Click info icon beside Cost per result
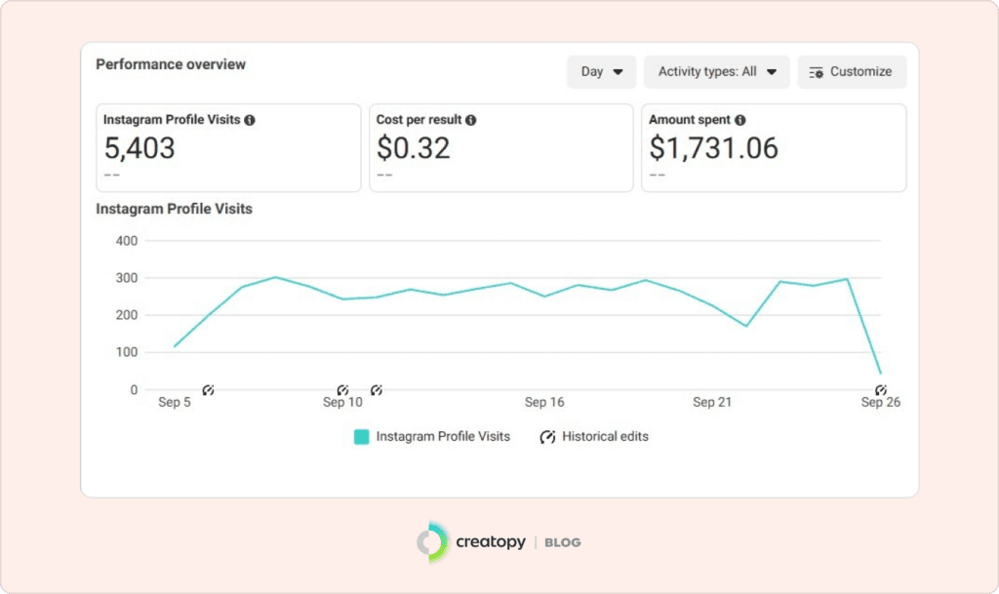The width and height of the screenshot is (999, 594). coord(471,120)
